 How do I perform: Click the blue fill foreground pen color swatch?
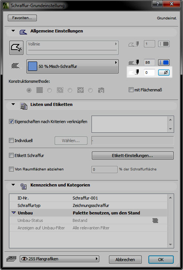tap(164, 62)
